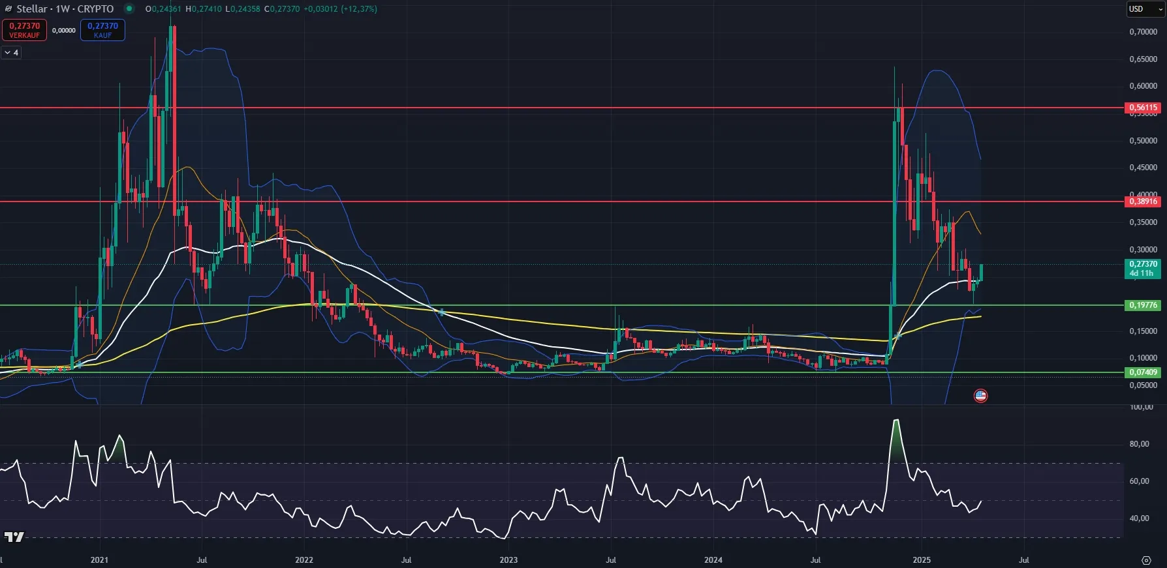Click the 0,70000 price axis label
The image size is (1167, 568).
[1143, 32]
